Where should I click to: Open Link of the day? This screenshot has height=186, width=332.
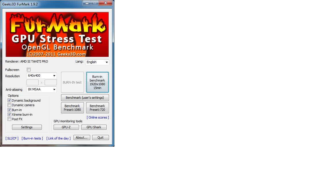59,138
